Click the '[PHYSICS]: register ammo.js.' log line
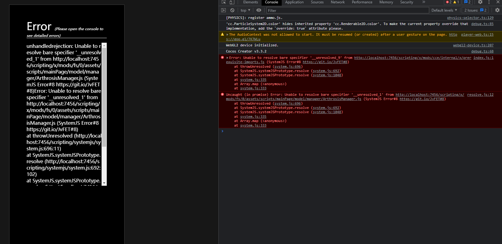Screen dimensions: 502x244 254,18
